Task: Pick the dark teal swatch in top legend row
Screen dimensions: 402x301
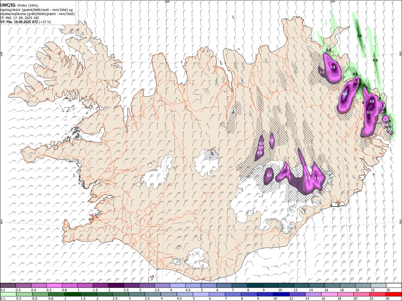Action: tap(255, 286)
